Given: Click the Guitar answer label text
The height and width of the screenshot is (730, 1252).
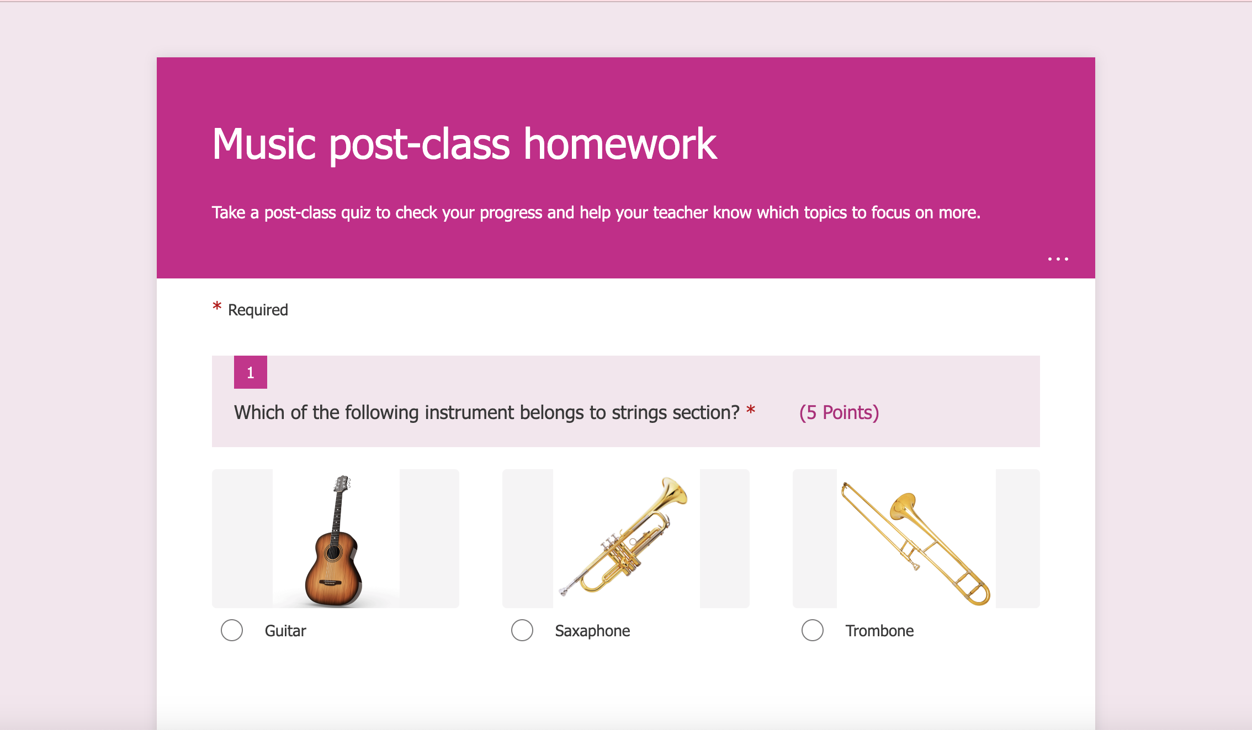Looking at the screenshot, I should (285, 630).
